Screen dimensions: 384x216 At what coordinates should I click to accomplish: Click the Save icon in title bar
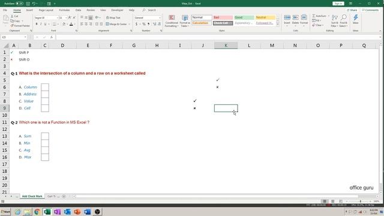(28, 4)
